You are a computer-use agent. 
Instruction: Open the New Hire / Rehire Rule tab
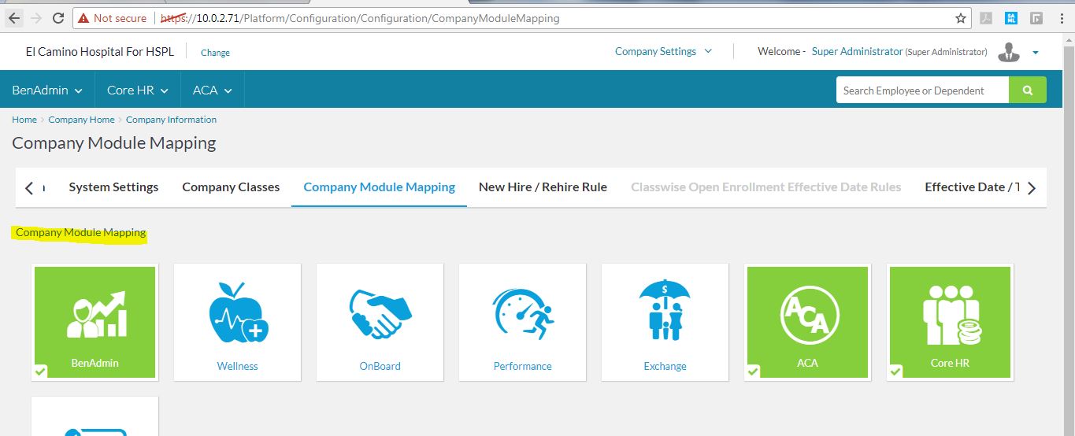pyautogui.click(x=543, y=187)
